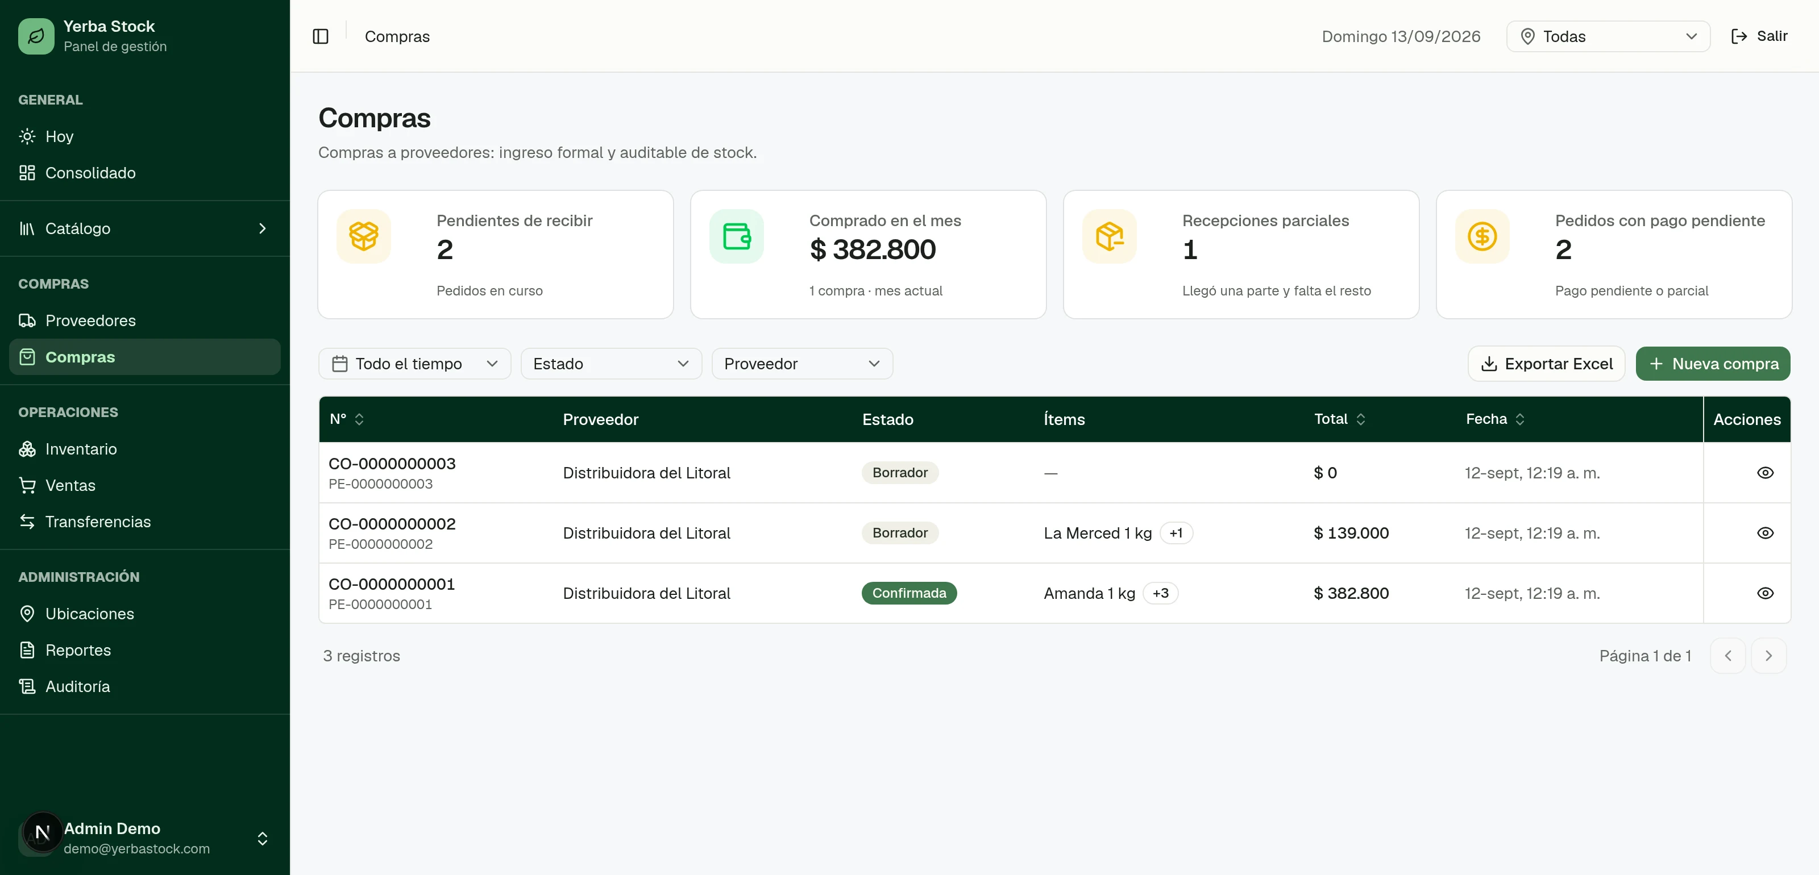Open the Todas location dropdown
Screen dimensions: 1819x875
pyautogui.click(x=1608, y=36)
